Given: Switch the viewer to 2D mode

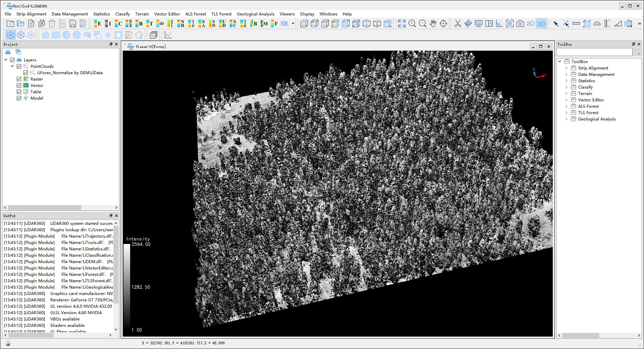Looking at the screenshot, I should point(531,23).
